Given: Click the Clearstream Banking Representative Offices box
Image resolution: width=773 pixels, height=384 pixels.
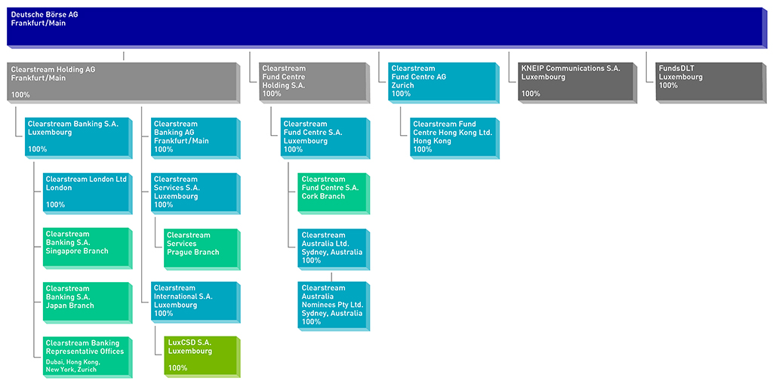Looking at the screenshot, I should click(x=88, y=357).
